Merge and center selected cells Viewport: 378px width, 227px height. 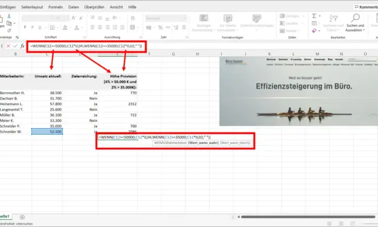132,27
